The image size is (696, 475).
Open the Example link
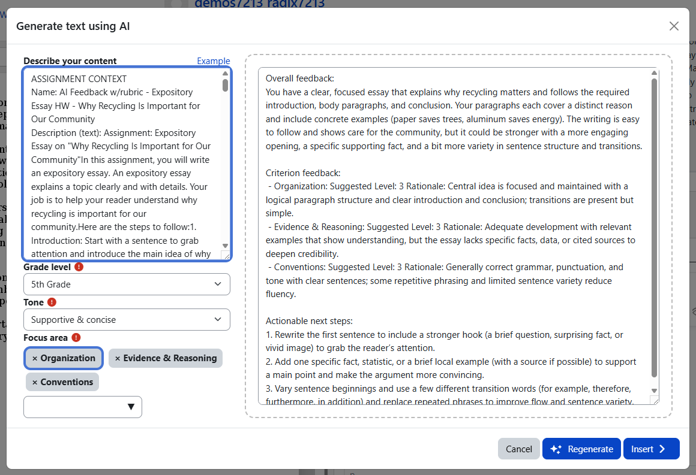coord(213,61)
